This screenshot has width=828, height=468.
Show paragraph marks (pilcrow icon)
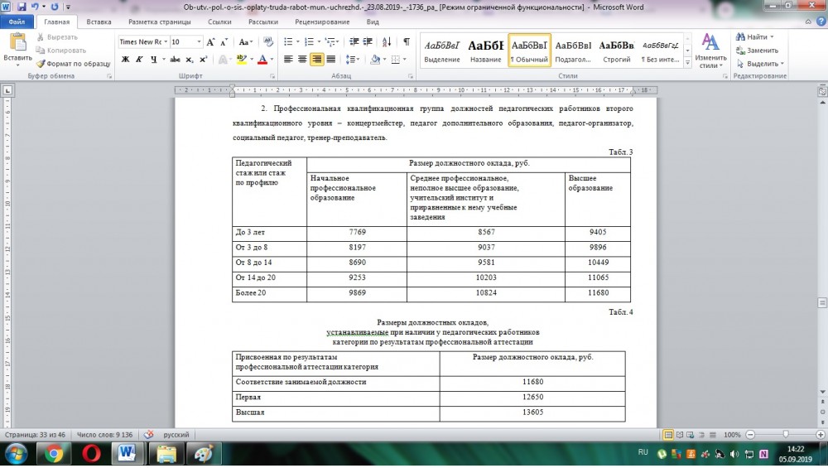coord(406,41)
